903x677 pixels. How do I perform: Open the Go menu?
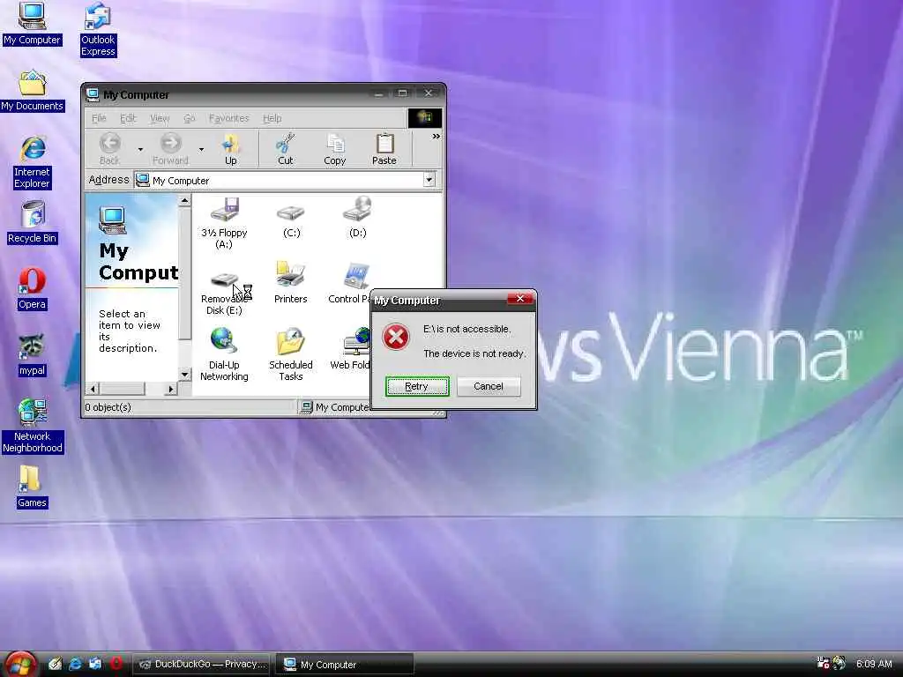[190, 118]
